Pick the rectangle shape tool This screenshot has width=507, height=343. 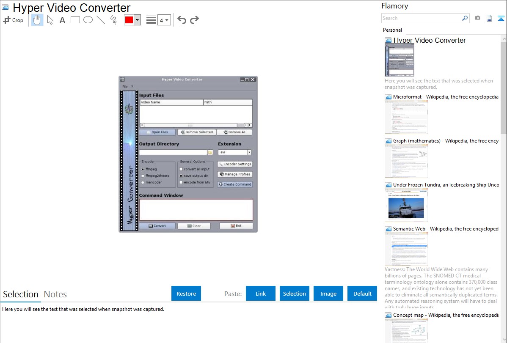coord(75,20)
